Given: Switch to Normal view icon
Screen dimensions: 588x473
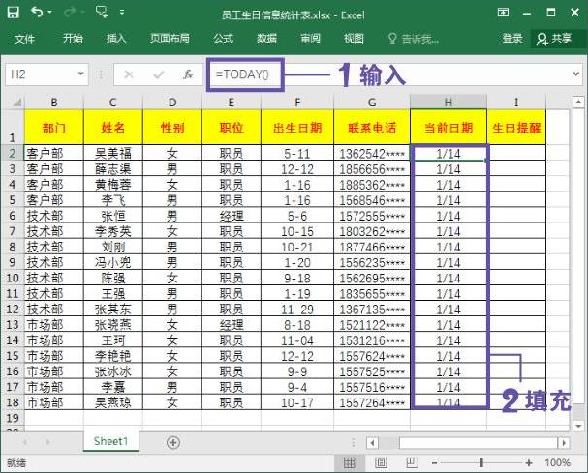Looking at the screenshot, I should (x=350, y=463).
